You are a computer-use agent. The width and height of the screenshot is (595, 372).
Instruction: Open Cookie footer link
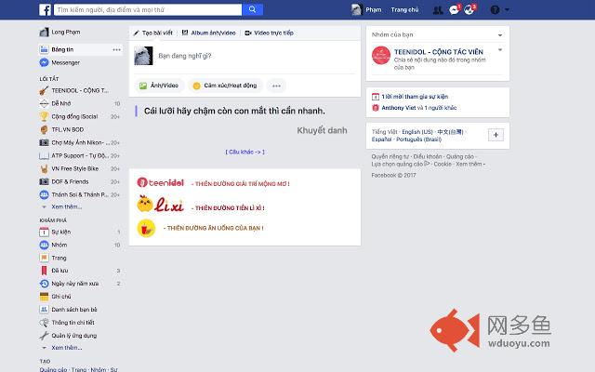[443, 165]
